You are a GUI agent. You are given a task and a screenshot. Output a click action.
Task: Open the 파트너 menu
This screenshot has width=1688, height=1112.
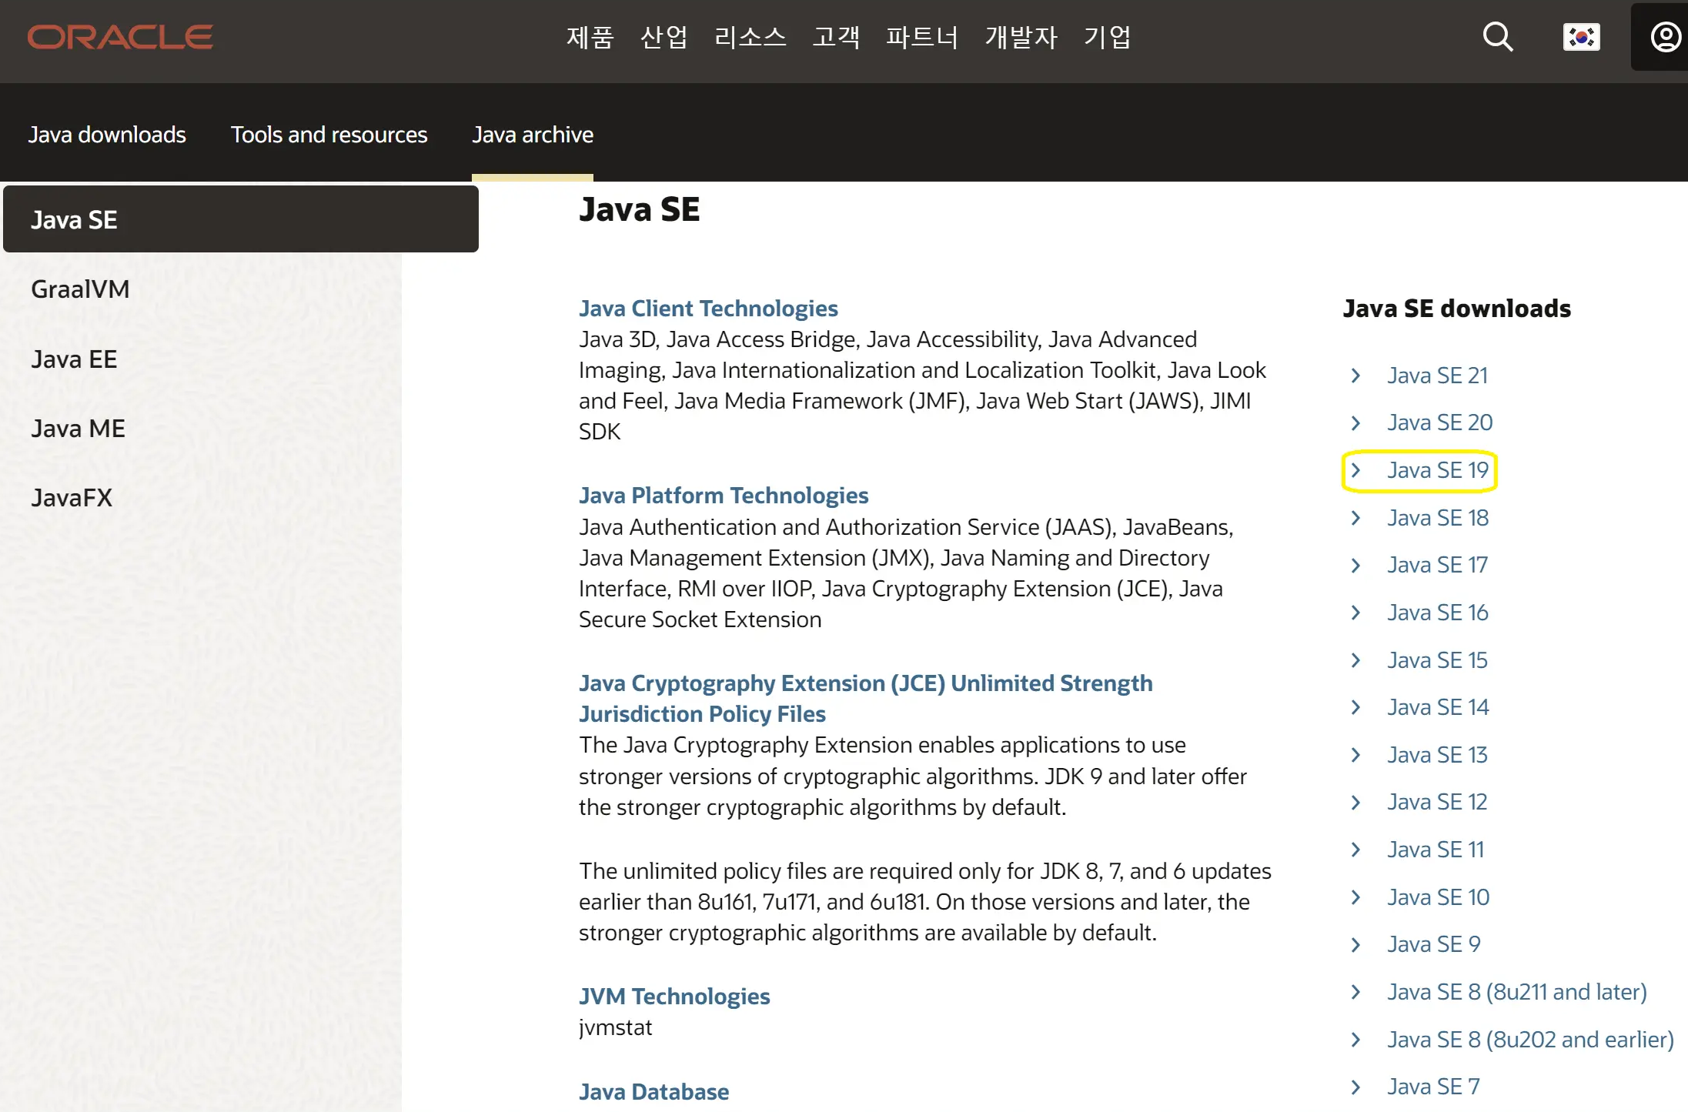pyautogui.click(x=922, y=37)
